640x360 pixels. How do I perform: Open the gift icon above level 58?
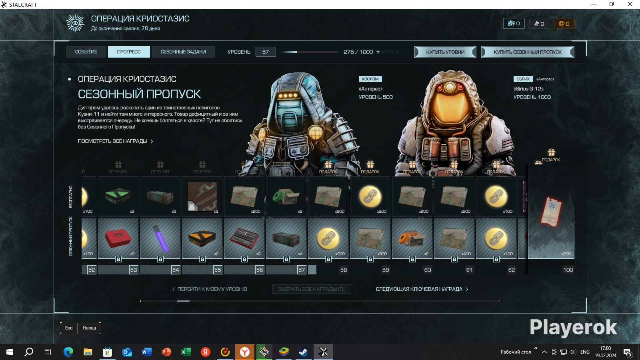click(328, 165)
